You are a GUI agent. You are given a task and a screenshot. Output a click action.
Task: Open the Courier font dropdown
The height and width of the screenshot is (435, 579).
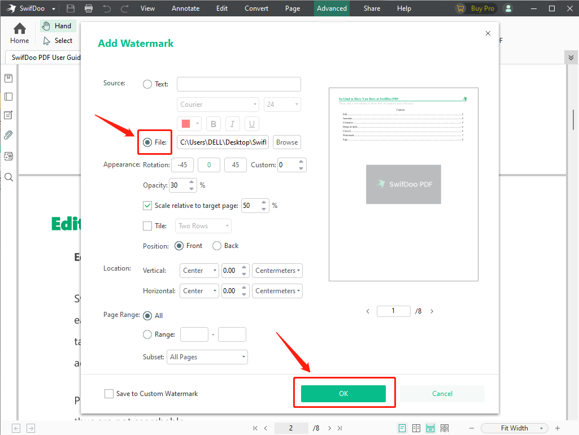pos(218,105)
